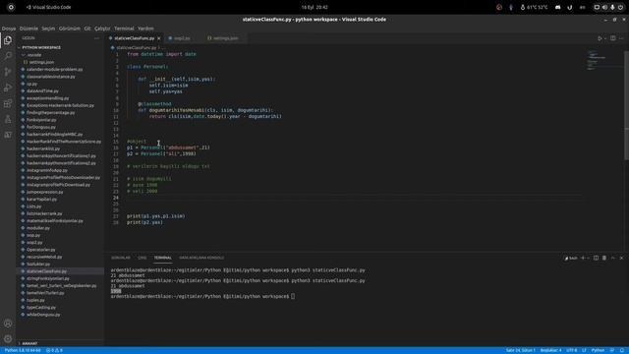This screenshot has height=354, width=629.
Task: Open the Seçim menu
Action: click(x=48, y=29)
